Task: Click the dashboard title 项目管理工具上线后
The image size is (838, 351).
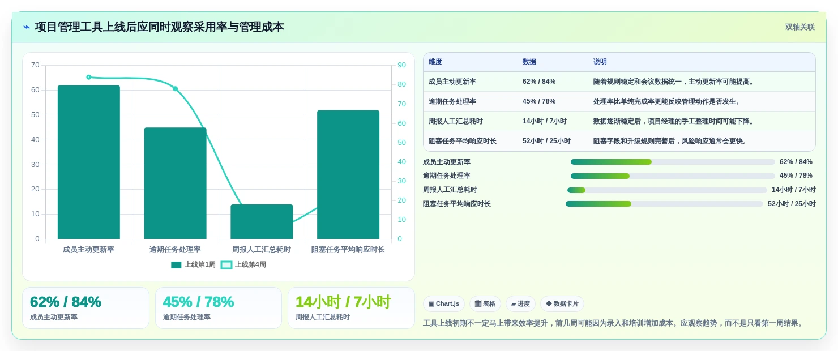Action: click(x=159, y=27)
